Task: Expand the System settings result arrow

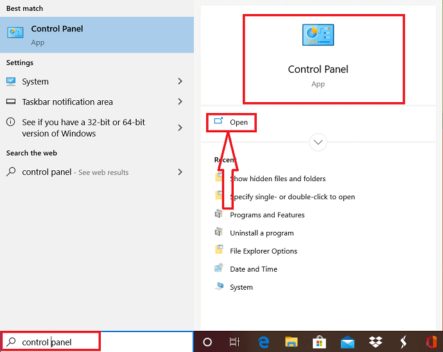Action: click(x=180, y=82)
